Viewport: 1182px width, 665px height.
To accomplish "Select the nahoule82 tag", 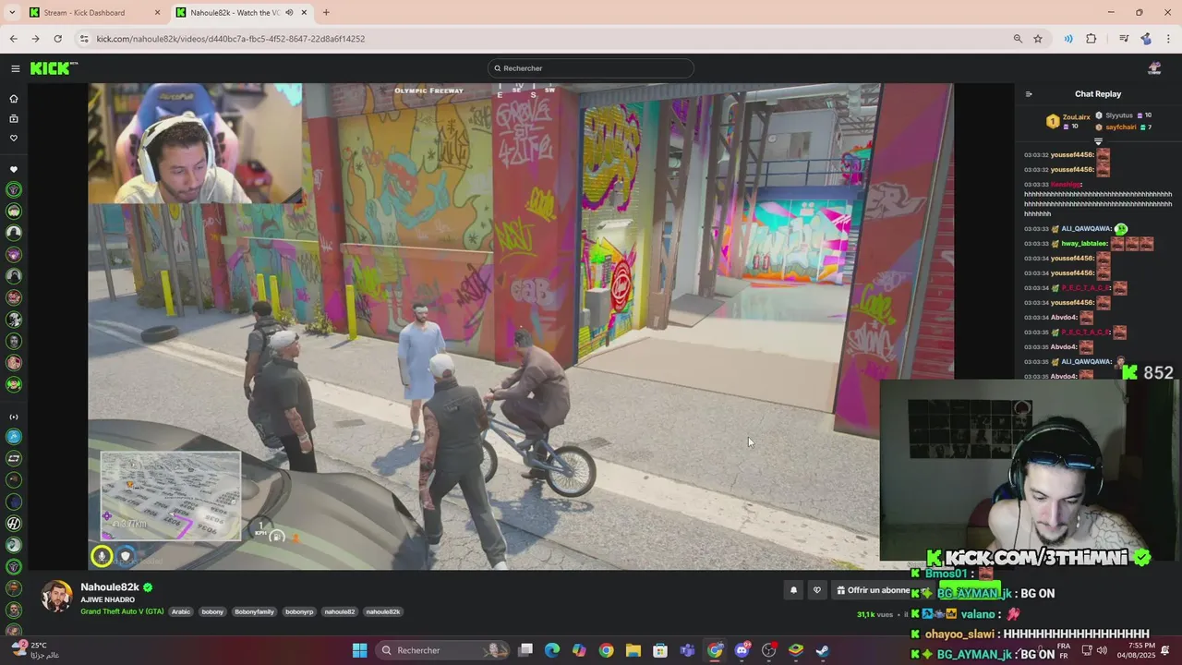I will [x=340, y=611].
